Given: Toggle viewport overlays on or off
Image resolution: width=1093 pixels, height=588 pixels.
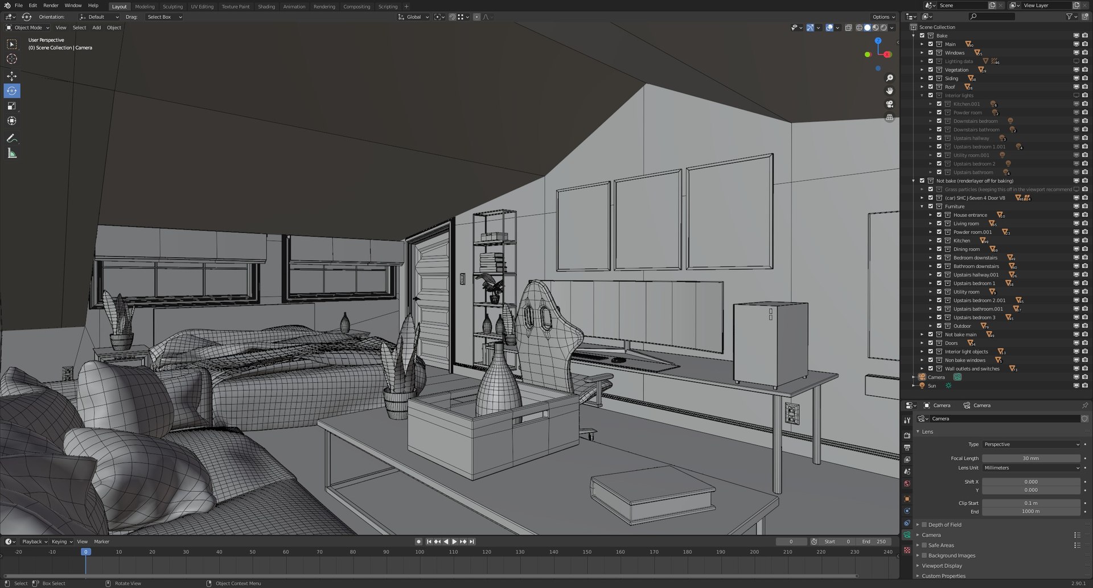Looking at the screenshot, I should (x=829, y=27).
